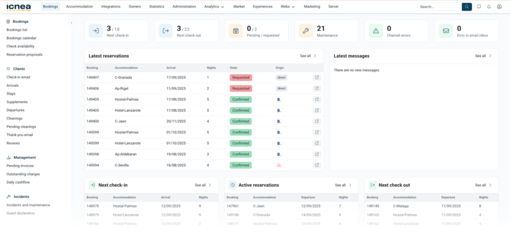Image resolution: width=511 pixels, height=241 pixels.
Task: Click the Error in email inbox envelope icon
Action: click(446, 31)
